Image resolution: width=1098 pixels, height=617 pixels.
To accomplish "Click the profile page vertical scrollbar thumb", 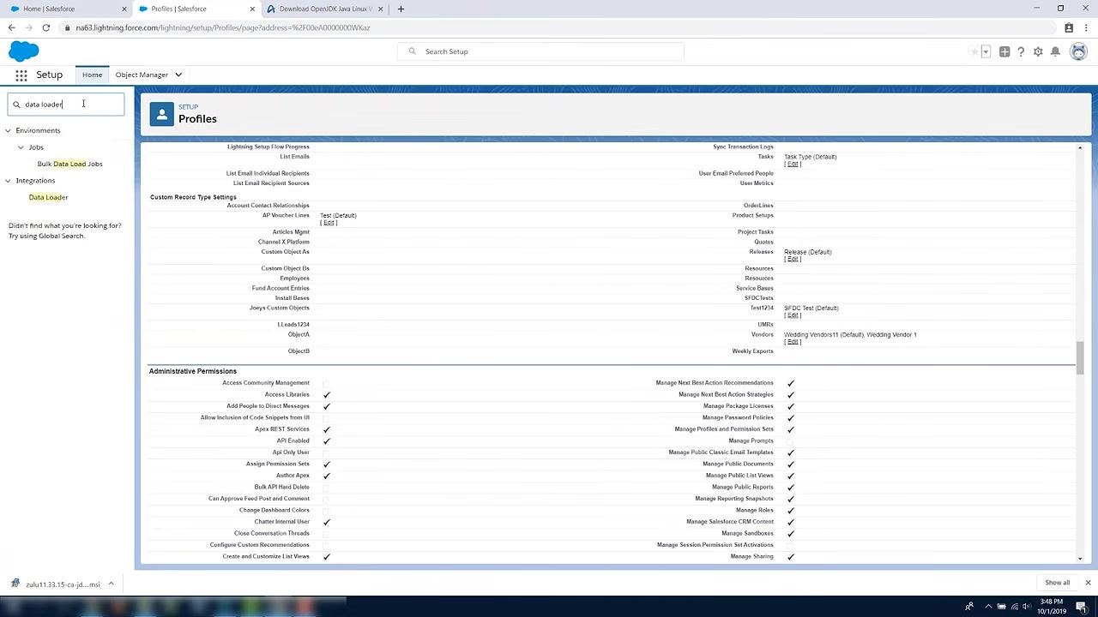I will click(1080, 358).
